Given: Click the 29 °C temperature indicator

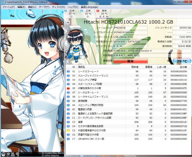Looking at the screenshot, I should pyautogui.click(x=182, y=61).
